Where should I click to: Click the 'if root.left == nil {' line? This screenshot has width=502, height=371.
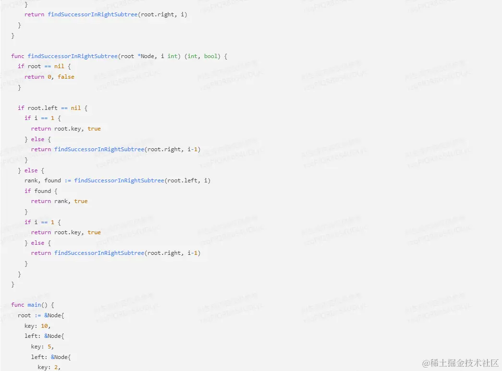point(52,108)
